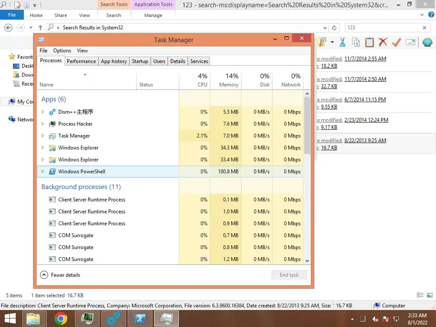Sort processes by Disk column header
Viewport: 436px width, 327px height.
[x=257, y=80]
